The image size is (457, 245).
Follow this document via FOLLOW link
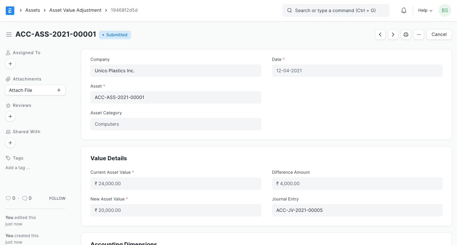pos(57,198)
